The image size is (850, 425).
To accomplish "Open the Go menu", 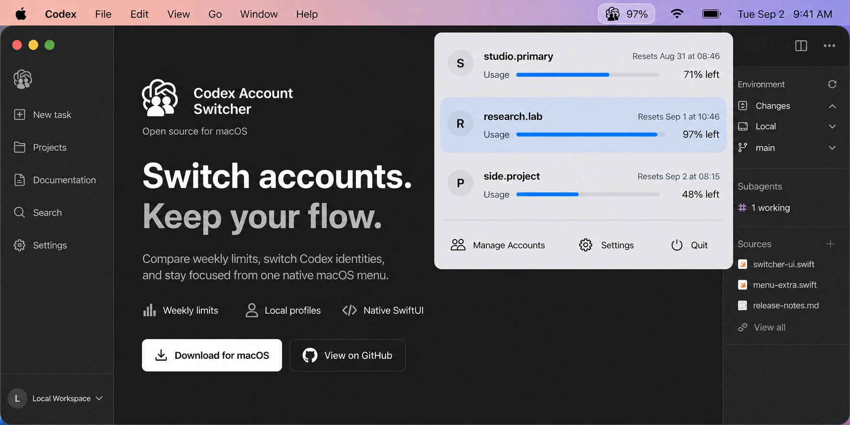I will tap(215, 14).
